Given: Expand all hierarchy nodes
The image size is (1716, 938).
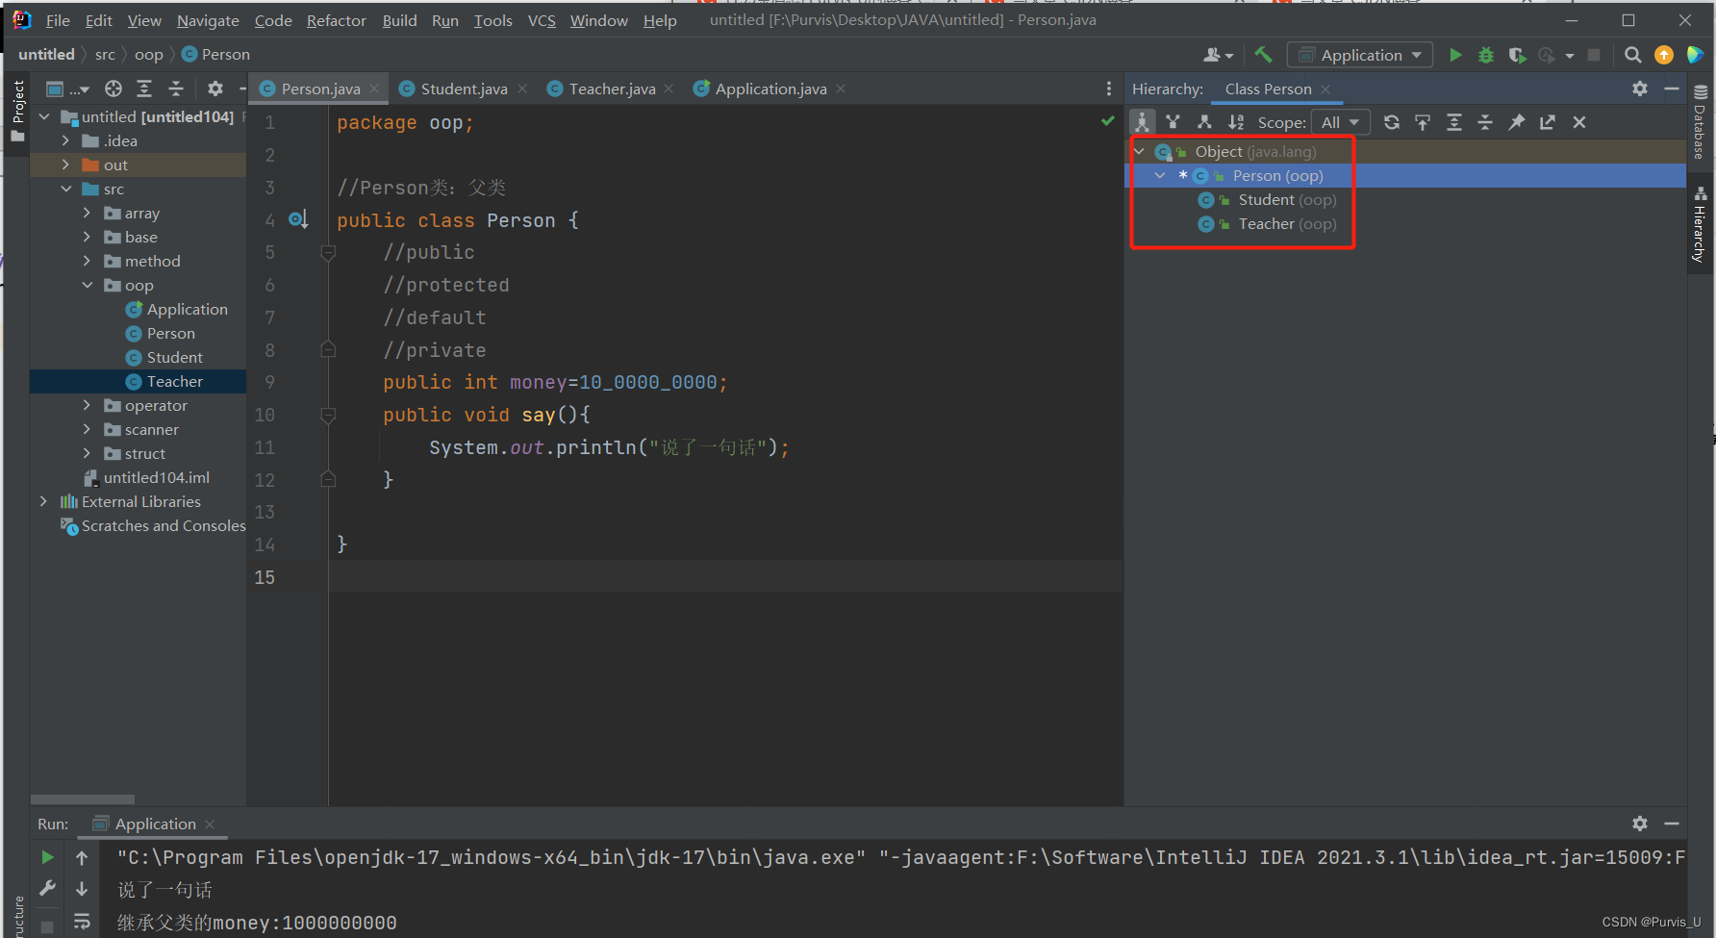Looking at the screenshot, I should tap(1454, 122).
